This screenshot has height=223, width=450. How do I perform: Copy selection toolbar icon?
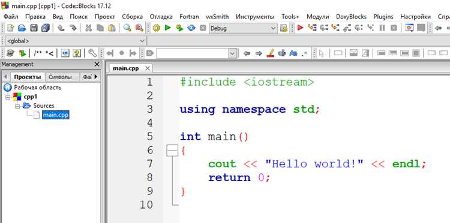[100, 28]
